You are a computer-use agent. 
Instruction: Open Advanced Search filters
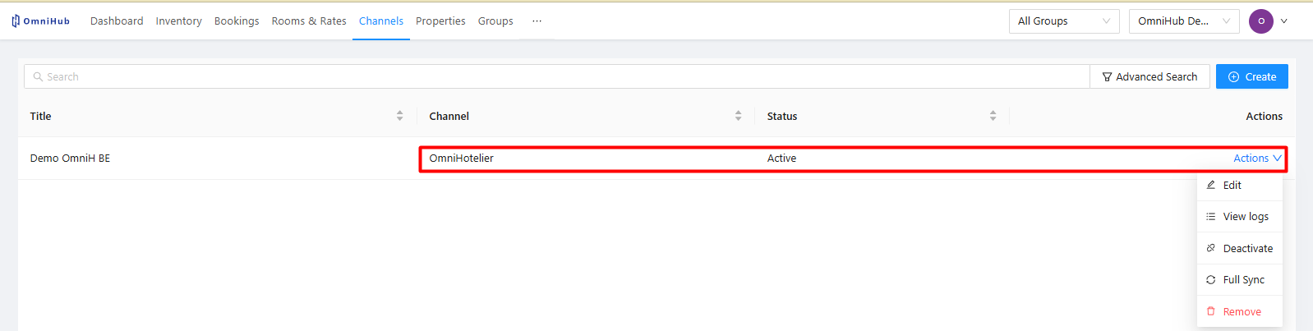click(1149, 76)
